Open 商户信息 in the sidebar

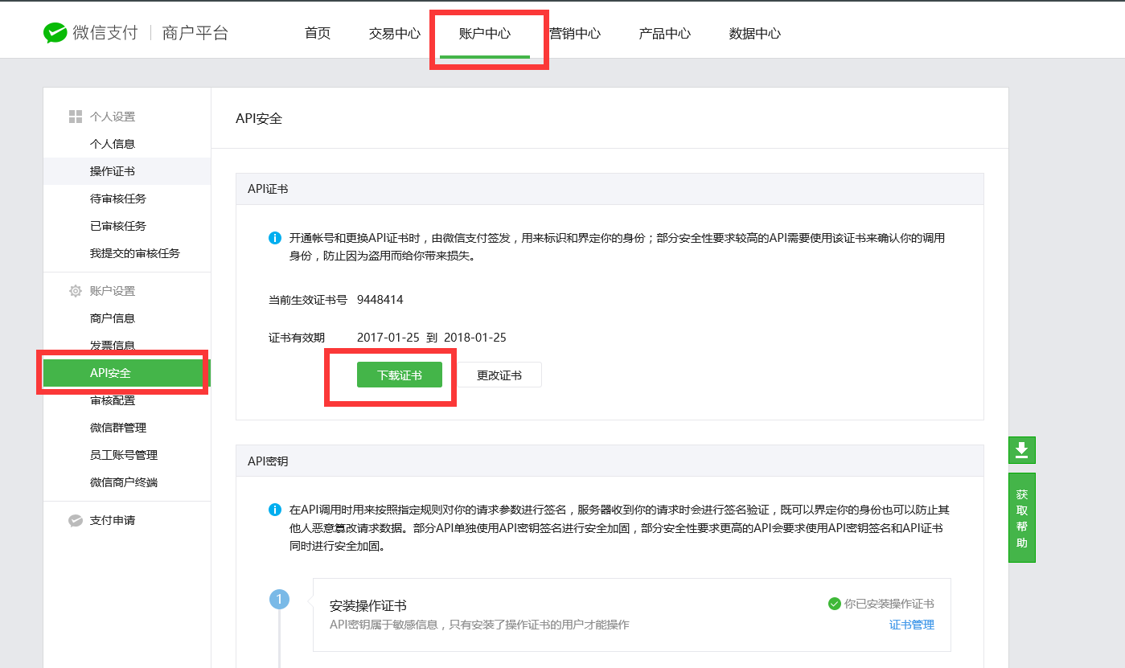click(x=113, y=318)
